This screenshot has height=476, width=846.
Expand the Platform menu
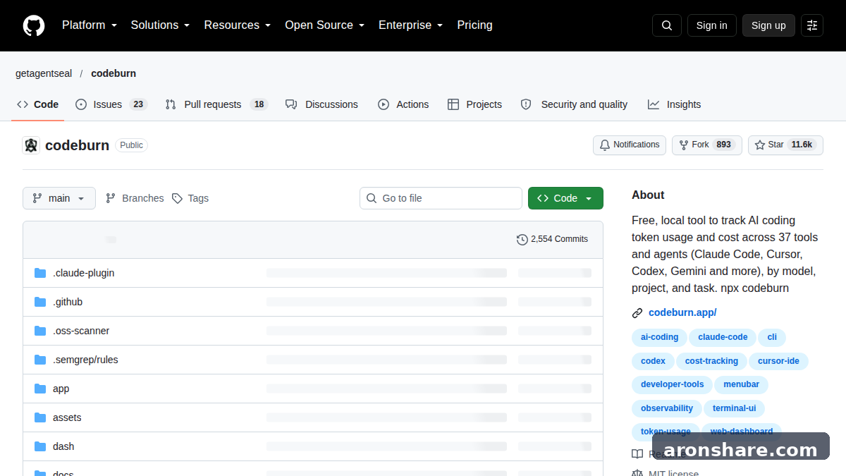click(90, 25)
